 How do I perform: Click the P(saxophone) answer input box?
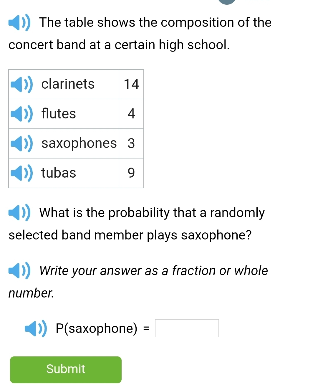pos(187,328)
